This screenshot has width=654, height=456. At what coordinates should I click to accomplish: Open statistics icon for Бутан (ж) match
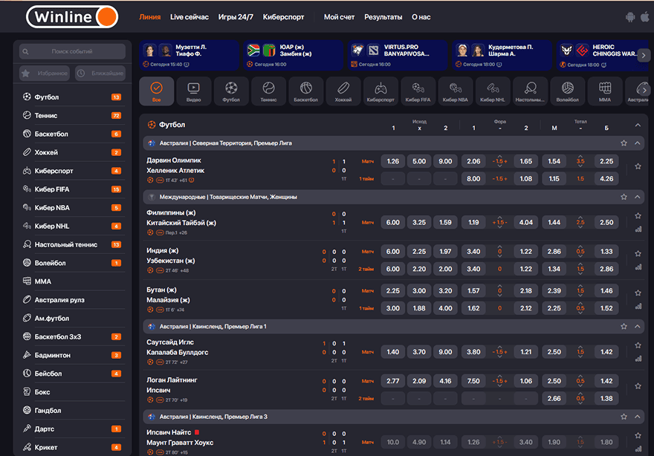point(638,307)
